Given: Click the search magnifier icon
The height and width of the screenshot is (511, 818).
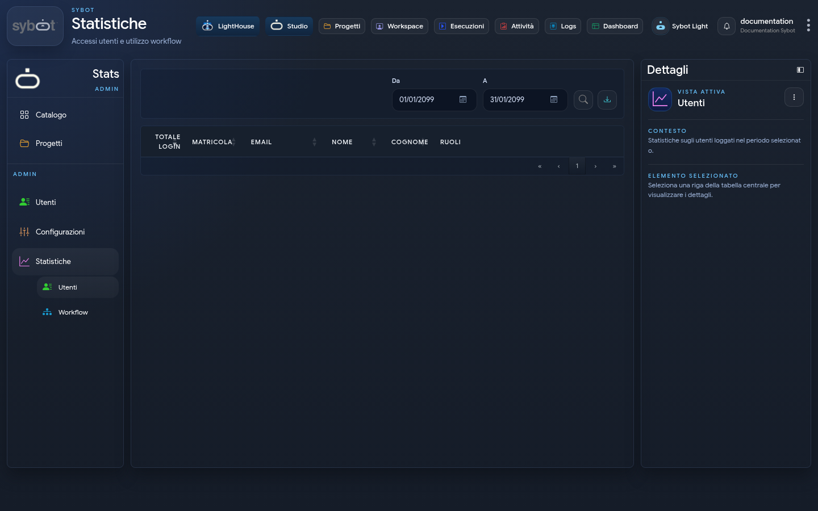Looking at the screenshot, I should 583,100.
